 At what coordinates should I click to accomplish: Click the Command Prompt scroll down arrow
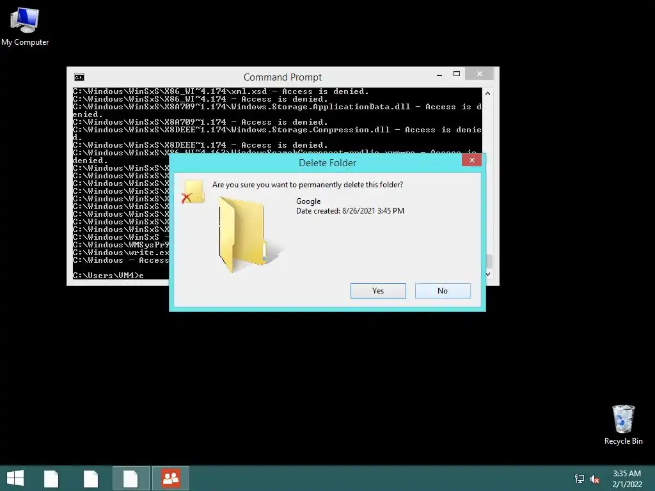[x=487, y=274]
